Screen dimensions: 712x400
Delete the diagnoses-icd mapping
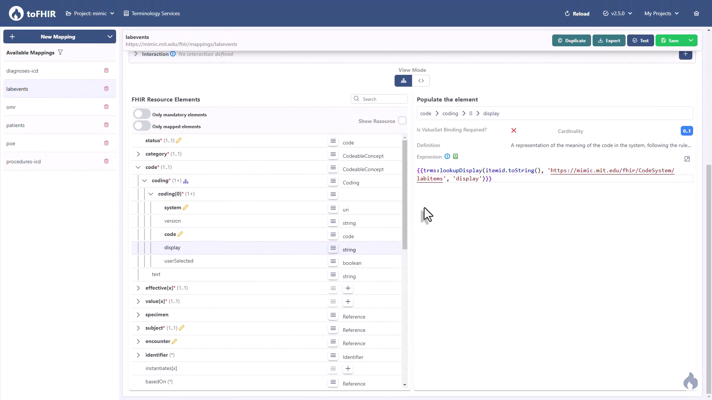(x=106, y=70)
